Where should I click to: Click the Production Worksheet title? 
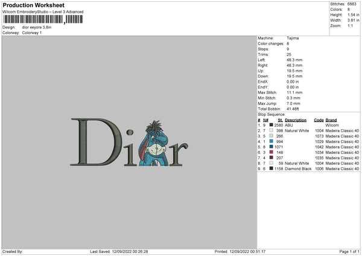click(x=34, y=5)
